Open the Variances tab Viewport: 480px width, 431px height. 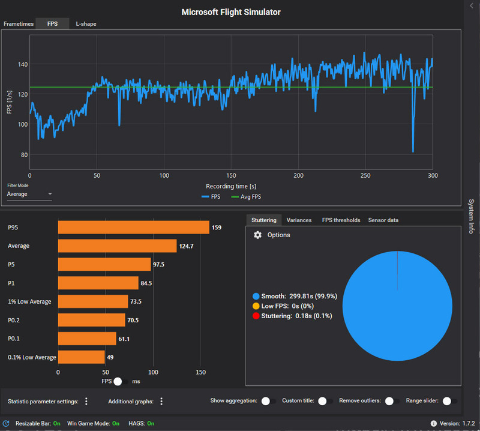point(299,220)
